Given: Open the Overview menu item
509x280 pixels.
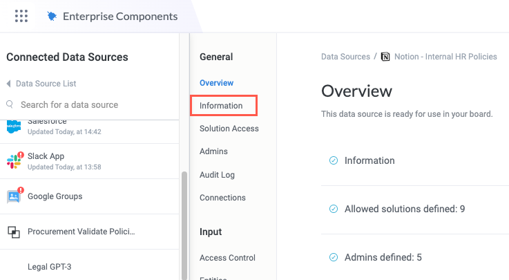Looking at the screenshot, I should tap(216, 83).
